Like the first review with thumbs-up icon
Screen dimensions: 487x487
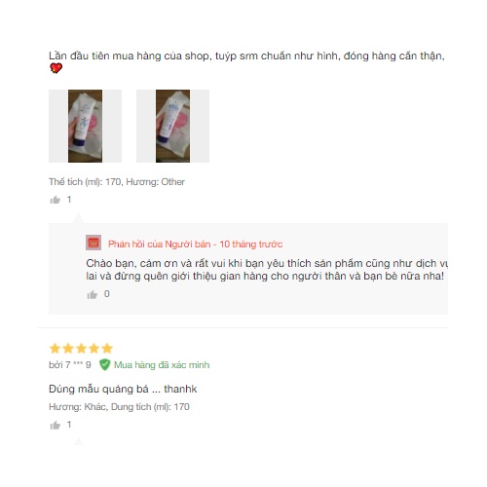[x=56, y=200]
